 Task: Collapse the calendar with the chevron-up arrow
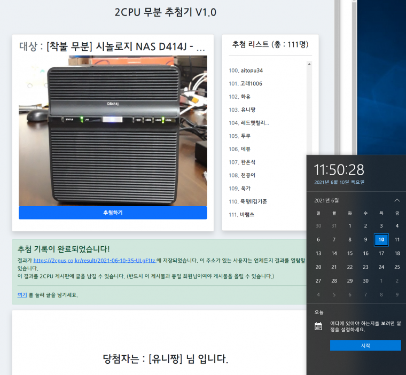[x=397, y=200]
